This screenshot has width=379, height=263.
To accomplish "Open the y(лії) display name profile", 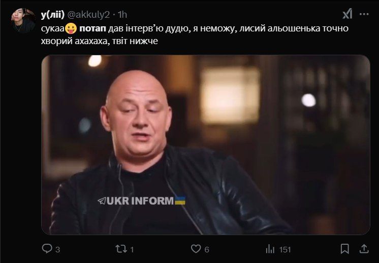I will pyautogui.click(x=53, y=15).
